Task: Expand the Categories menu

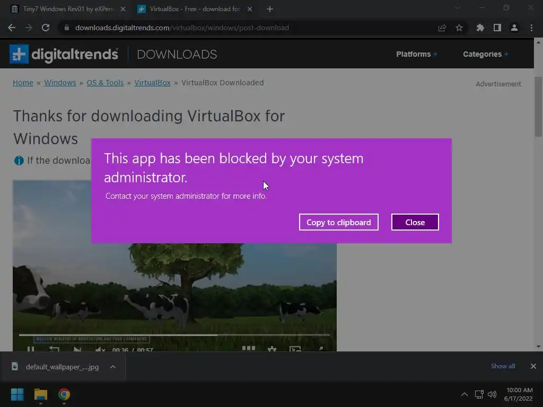Action: (486, 55)
